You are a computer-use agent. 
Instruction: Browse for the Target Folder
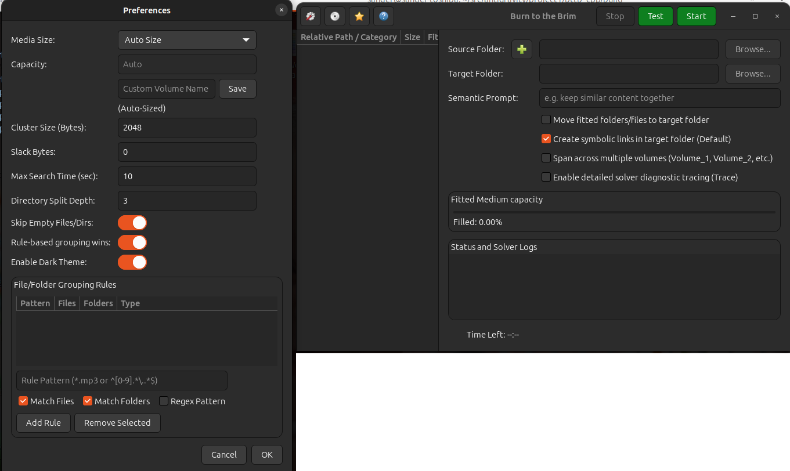[753, 74]
